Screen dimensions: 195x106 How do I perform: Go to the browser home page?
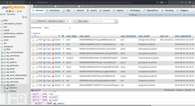[x=11, y=2]
